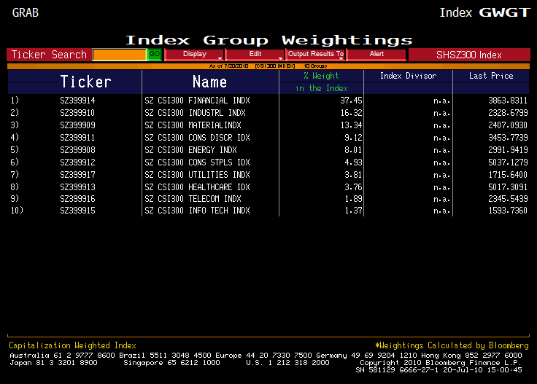
Task: Click last price 1593.7360
Action: coord(508,211)
